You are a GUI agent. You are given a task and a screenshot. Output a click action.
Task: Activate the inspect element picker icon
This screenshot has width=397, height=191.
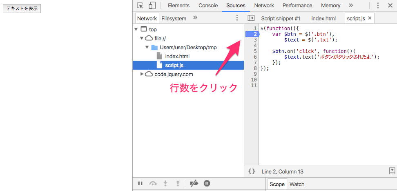point(140,6)
